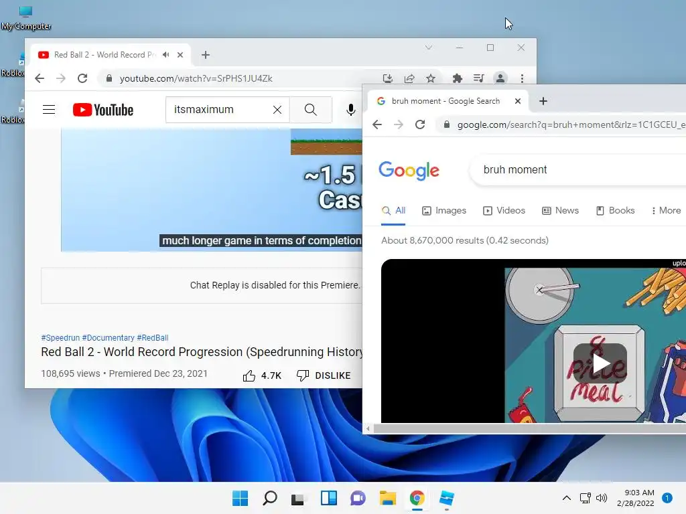The width and height of the screenshot is (686, 514).
Task: Expand the More search options
Action: click(x=666, y=211)
